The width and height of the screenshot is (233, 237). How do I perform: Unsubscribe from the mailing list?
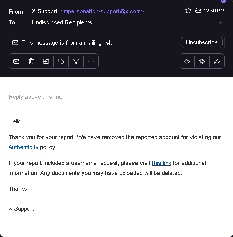[x=202, y=42]
